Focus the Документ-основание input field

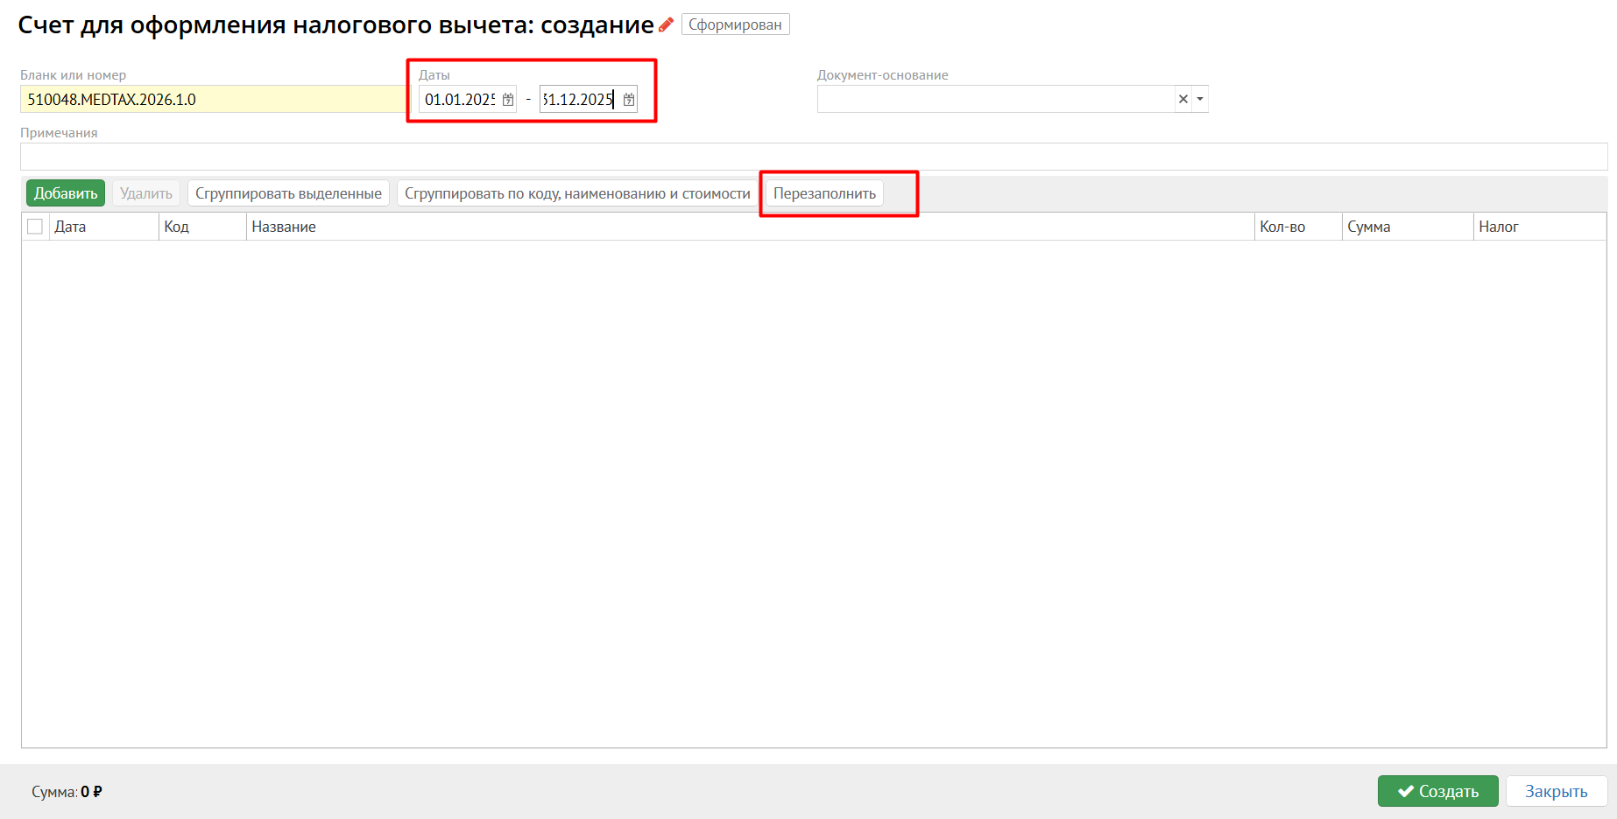click(996, 99)
